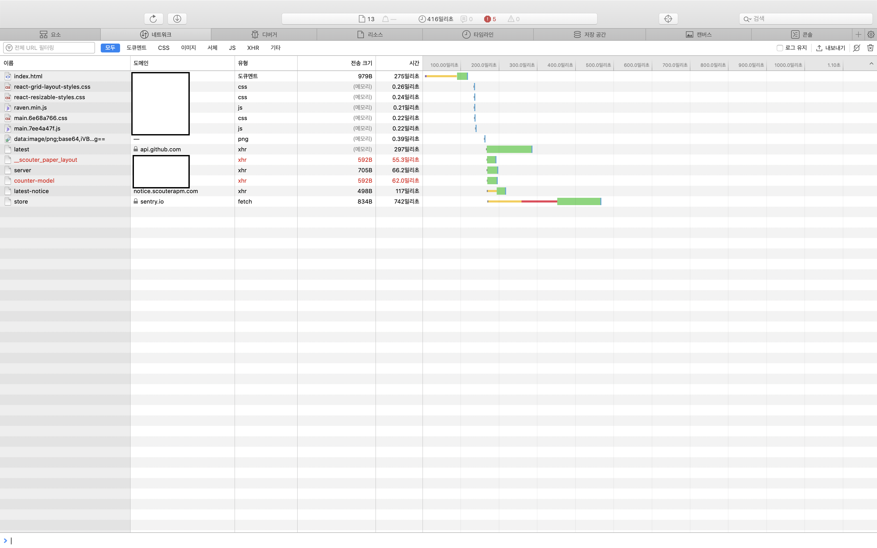Click the disable resource caches icon
Image resolution: width=877 pixels, height=548 pixels.
click(857, 48)
